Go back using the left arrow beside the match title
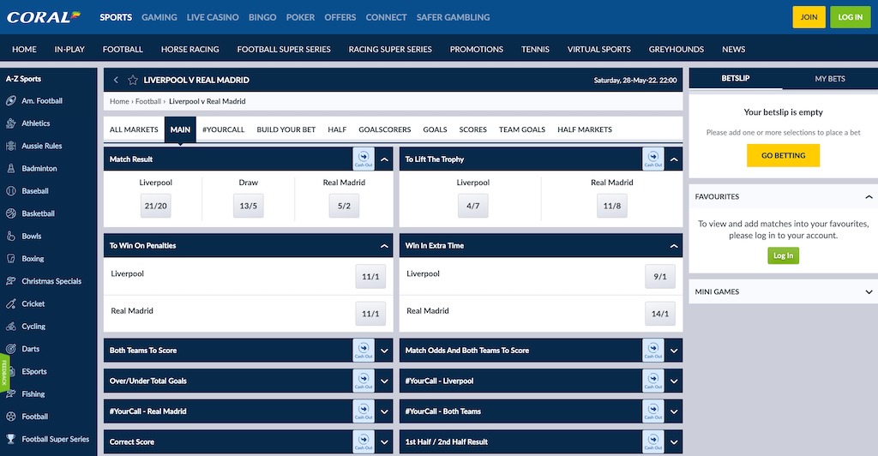The height and width of the screenshot is (456, 878). point(116,80)
